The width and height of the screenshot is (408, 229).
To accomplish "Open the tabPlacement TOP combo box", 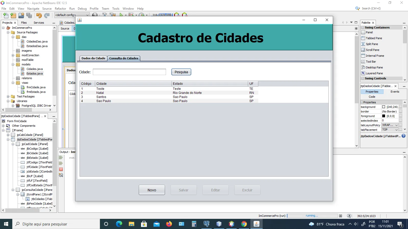I will click(x=390, y=130).
